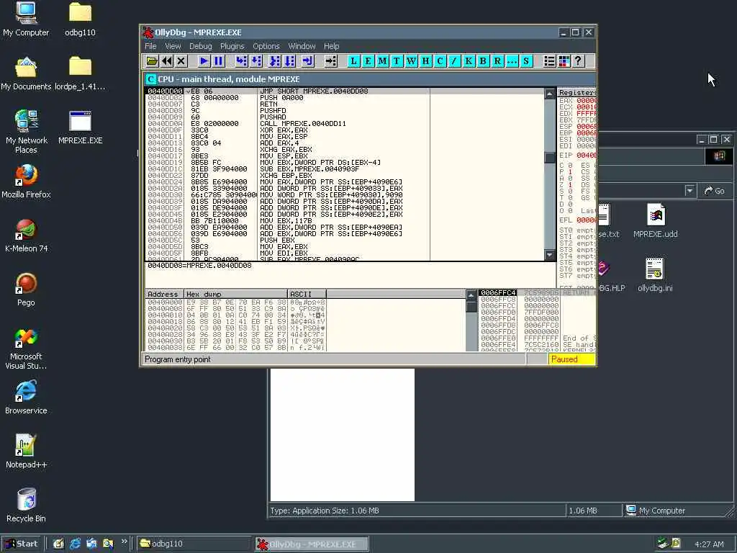Viewport: 737px width, 553px height.
Task: Click the Step into toolbar icon
Action: click(242, 61)
